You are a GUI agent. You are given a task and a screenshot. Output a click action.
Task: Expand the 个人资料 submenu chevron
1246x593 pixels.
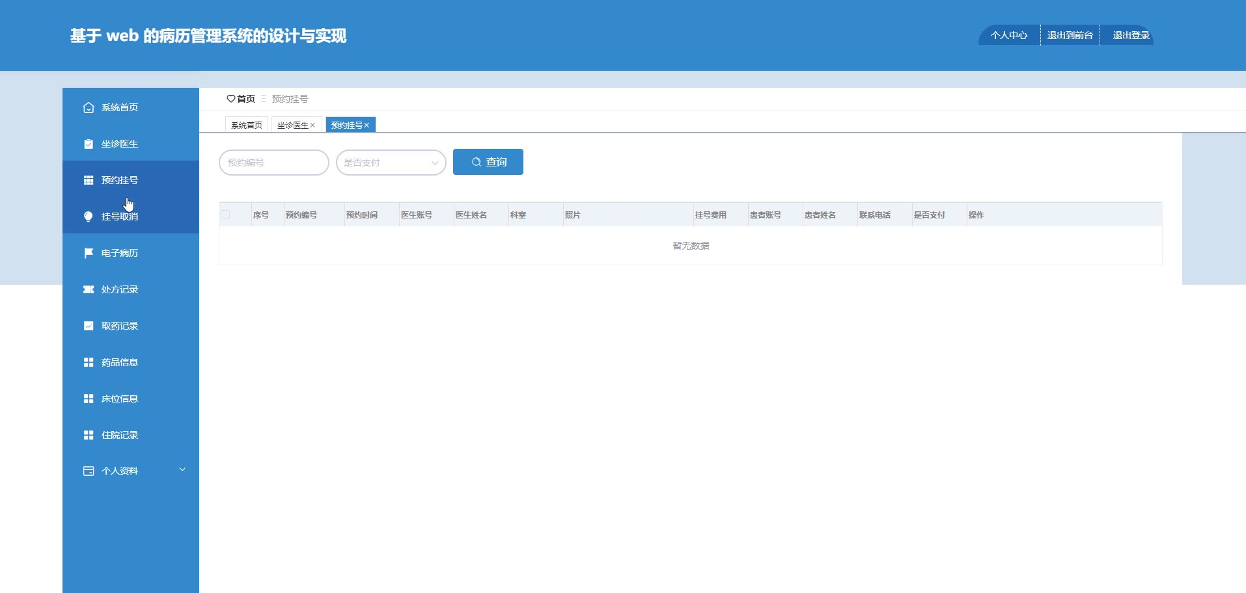[x=182, y=469]
